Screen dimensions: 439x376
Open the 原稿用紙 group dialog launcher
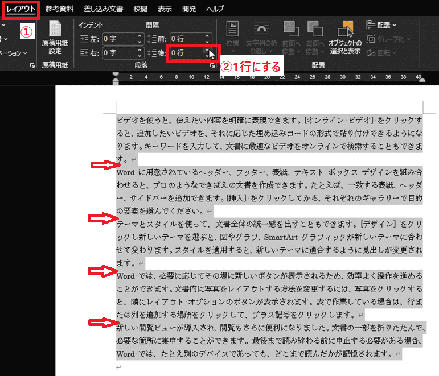(32, 66)
